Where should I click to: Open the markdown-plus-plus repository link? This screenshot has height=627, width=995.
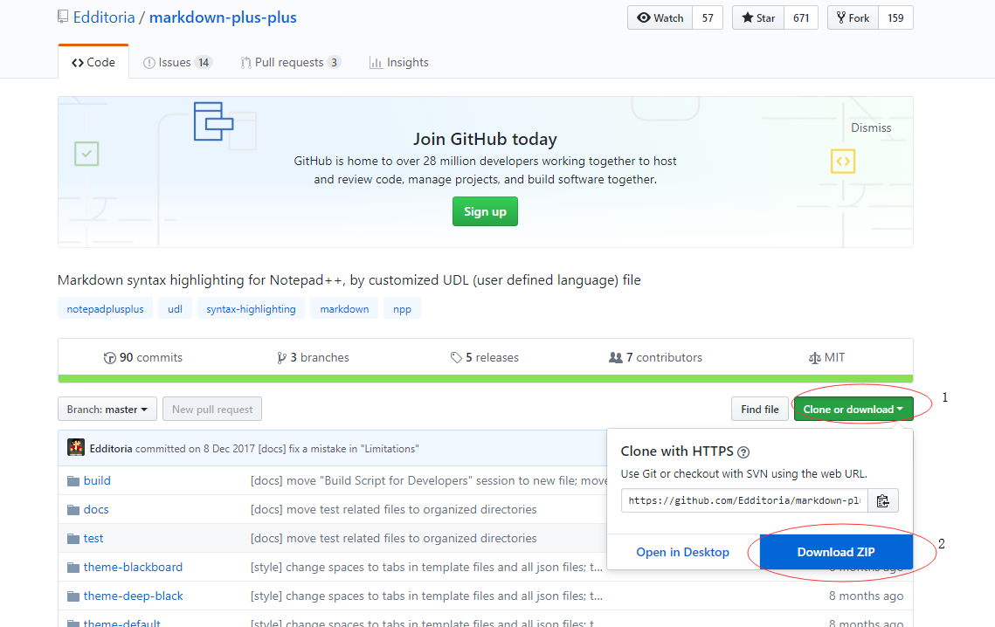(x=223, y=17)
